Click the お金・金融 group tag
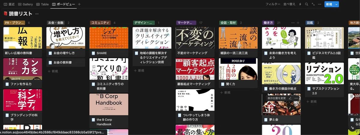 pyautogui.click(x=55, y=22)
